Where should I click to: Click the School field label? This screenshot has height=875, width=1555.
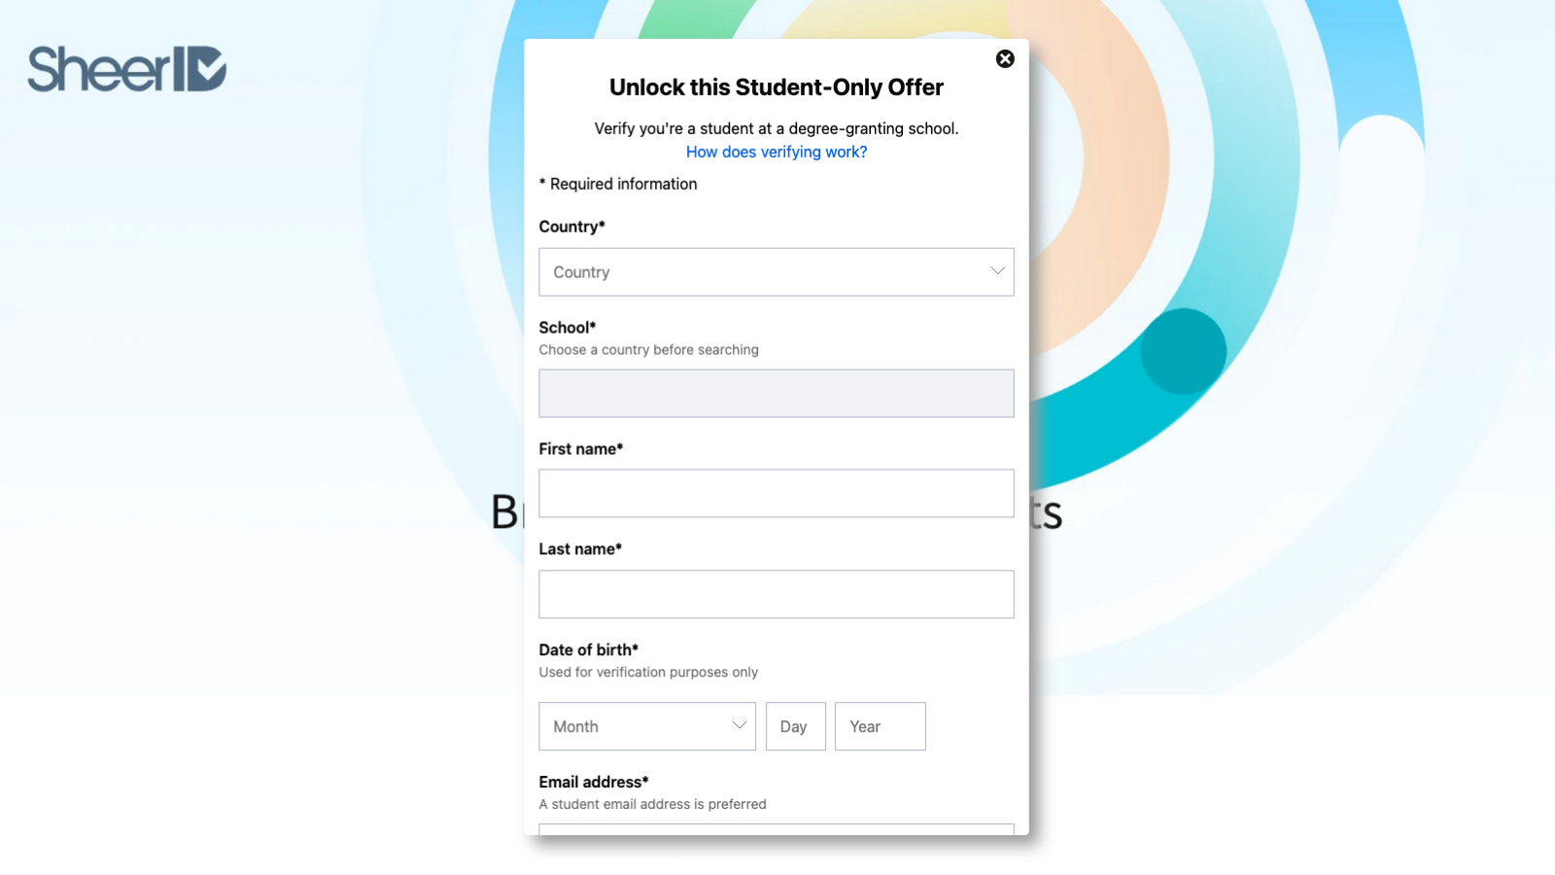point(568,328)
